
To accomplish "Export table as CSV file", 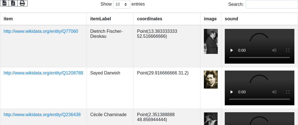I will (x=4, y=3).
